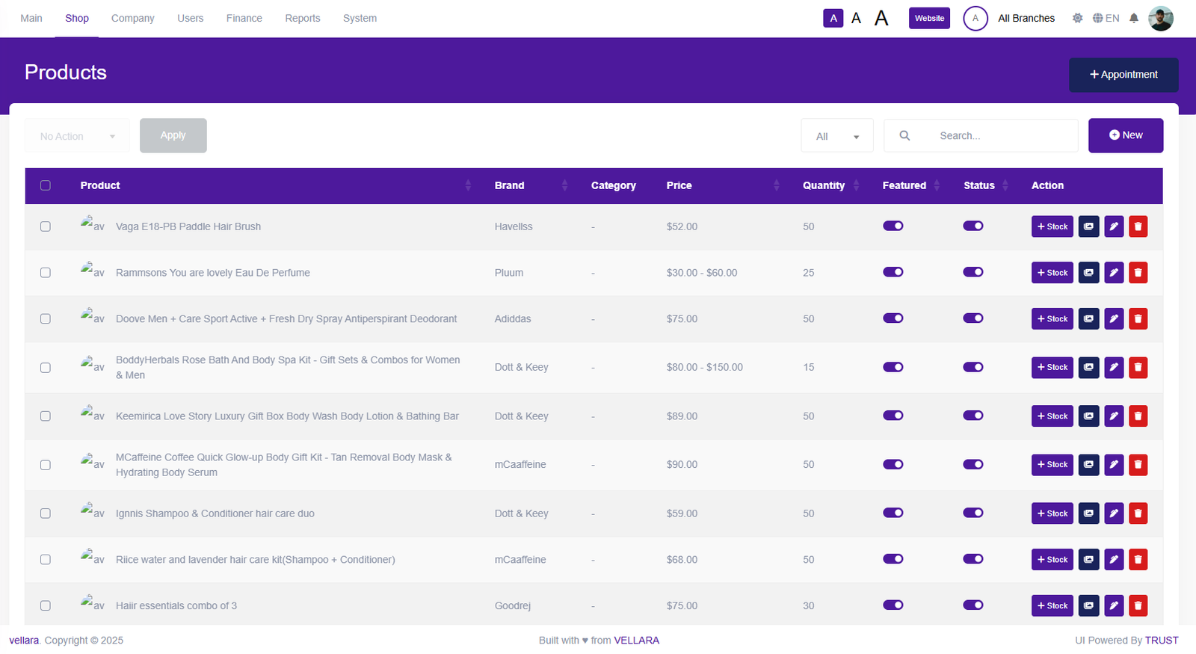This screenshot has width=1196, height=654.
Task: Open the No Action bulk dropdown
Action: coord(77,136)
